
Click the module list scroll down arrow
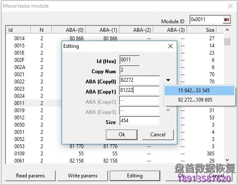[x=227, y=160]
